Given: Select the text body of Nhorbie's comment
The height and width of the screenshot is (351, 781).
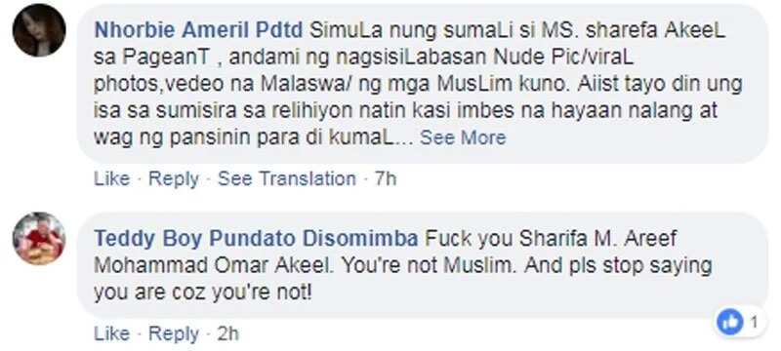Looking at the screenshot, I should tap(419, 84).
